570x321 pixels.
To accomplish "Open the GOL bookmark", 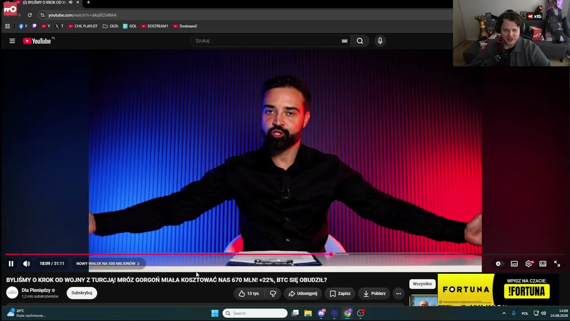I will click(x=130, y=26).
